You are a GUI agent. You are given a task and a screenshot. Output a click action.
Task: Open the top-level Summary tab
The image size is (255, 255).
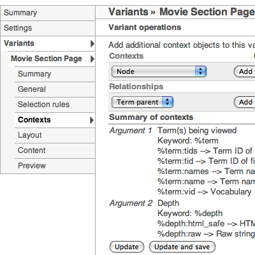click(48, 13)
